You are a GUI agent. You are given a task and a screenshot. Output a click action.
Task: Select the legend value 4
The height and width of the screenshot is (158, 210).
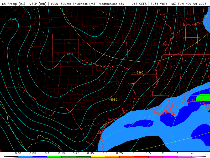click(x=192, y=153)
